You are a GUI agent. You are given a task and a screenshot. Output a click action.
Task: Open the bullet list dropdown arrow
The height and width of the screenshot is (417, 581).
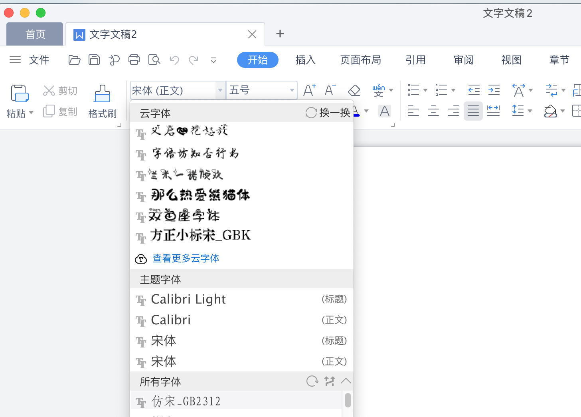coord(425,90)
